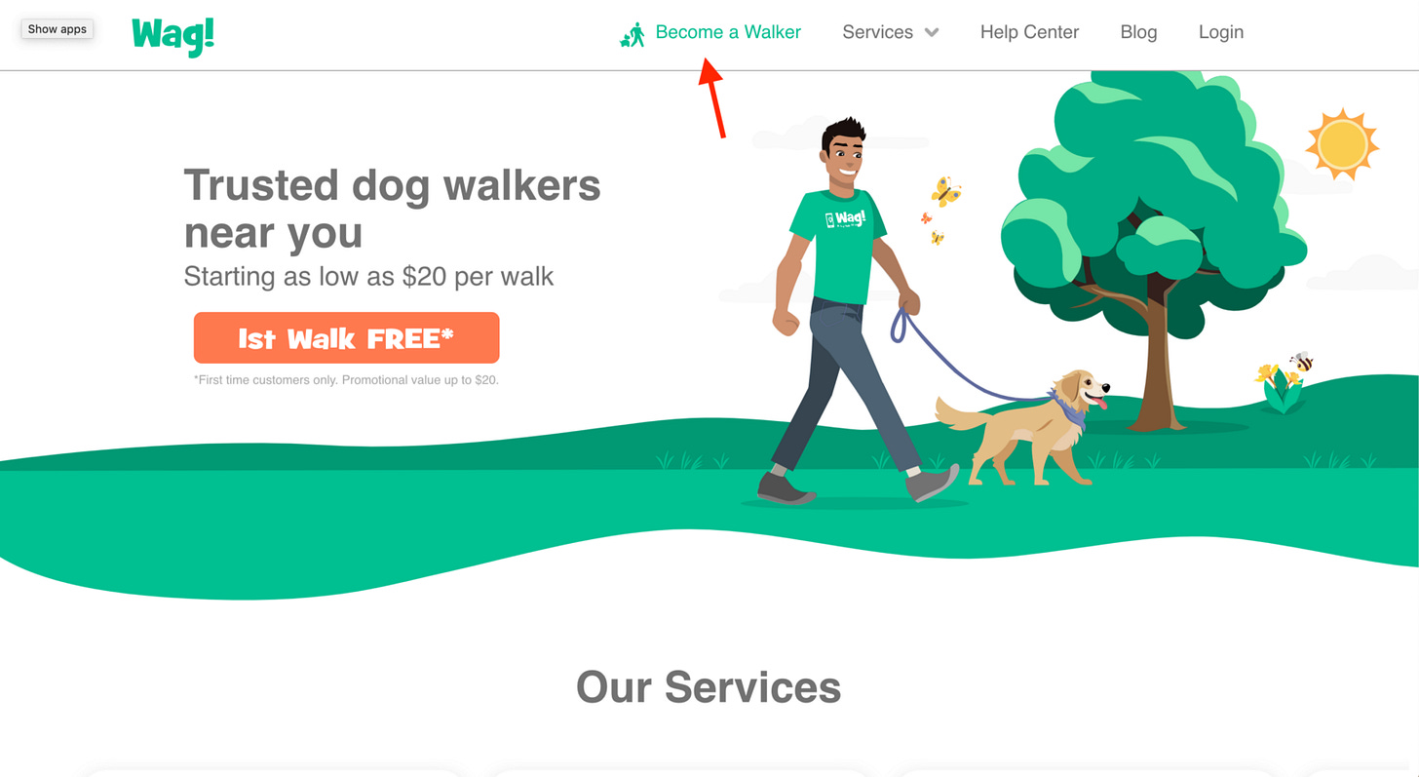This screenshot has height=777, width=1419.
Task: Open the Services menu
Action: (x=890, y=32)
